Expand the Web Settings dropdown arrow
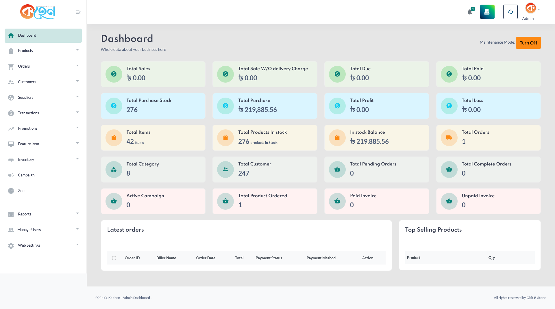 coord(77,245)
